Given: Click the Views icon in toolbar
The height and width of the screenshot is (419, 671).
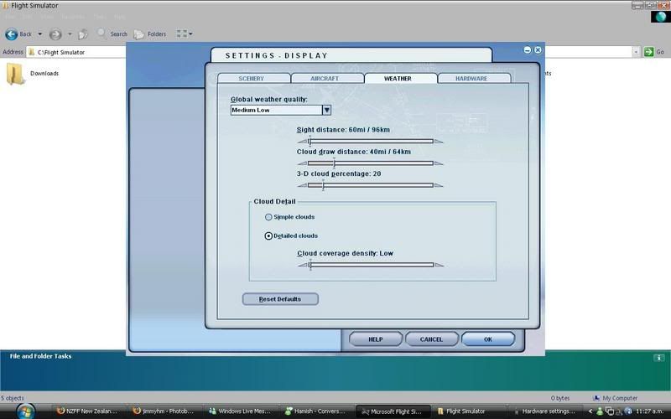Looking at the screenshot, I should 181,34.
